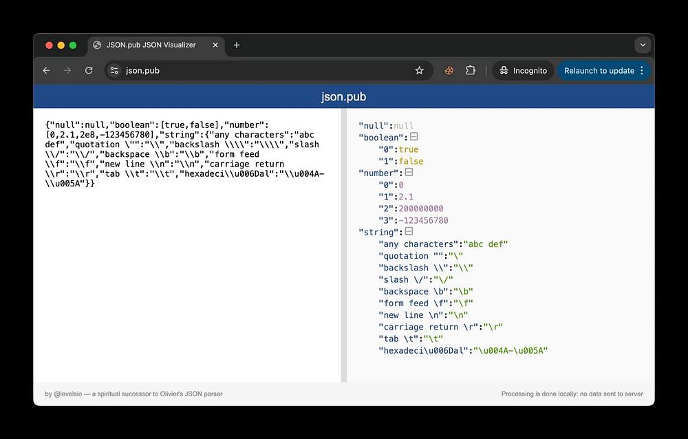
Task: Click the value false under boolean
Action: 411,161
